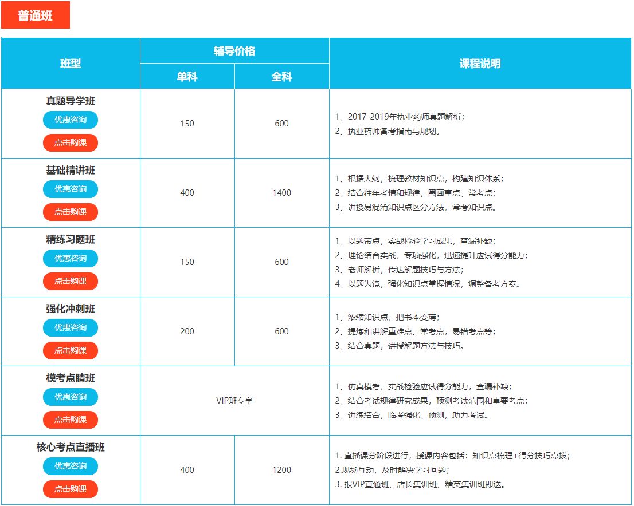
Task: Click 优惠咨询 for 核心考点直播班
Action: 71,467
